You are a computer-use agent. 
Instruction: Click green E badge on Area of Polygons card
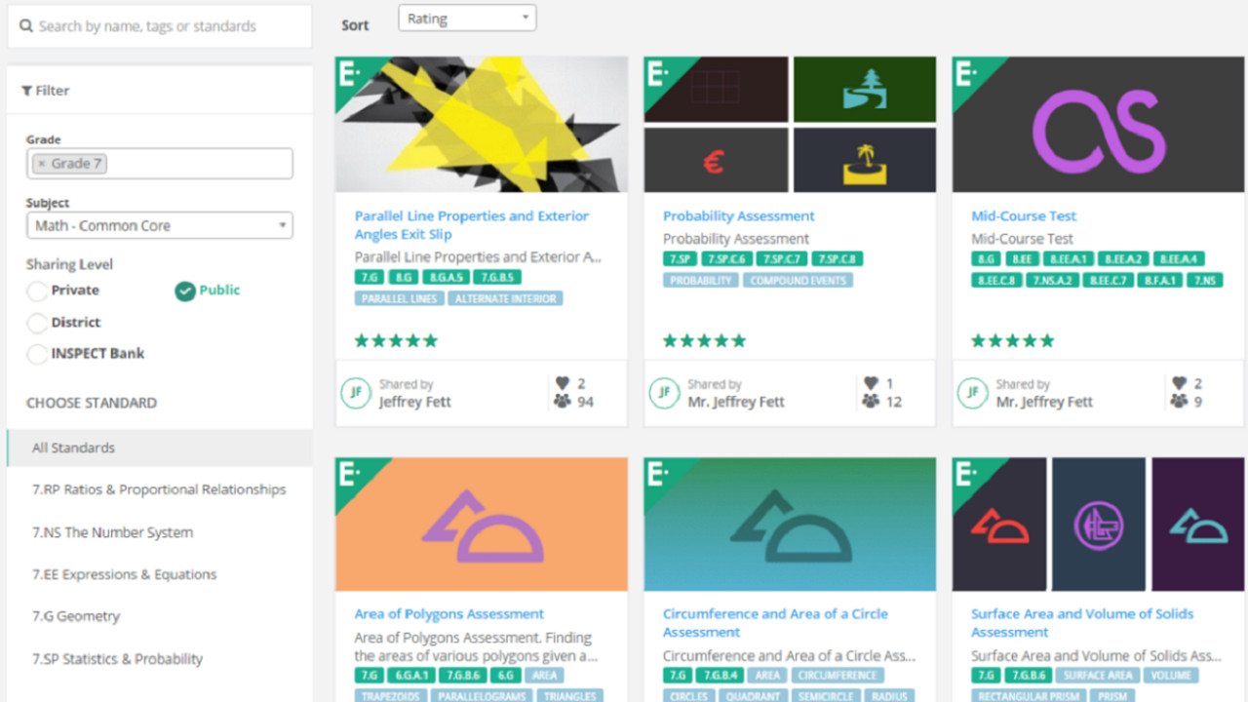(355, 478)
